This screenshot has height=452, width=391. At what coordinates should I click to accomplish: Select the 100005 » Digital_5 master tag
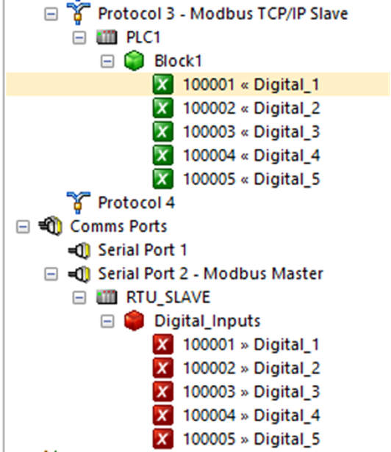point(251,439)
